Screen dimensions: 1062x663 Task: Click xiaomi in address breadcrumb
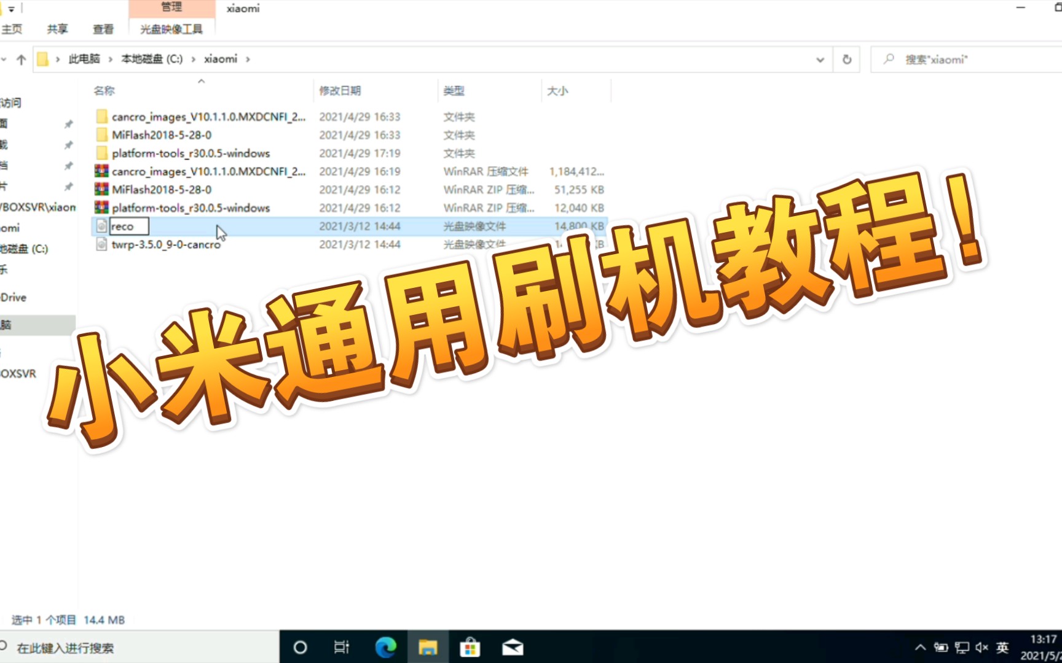pos(221,59)
